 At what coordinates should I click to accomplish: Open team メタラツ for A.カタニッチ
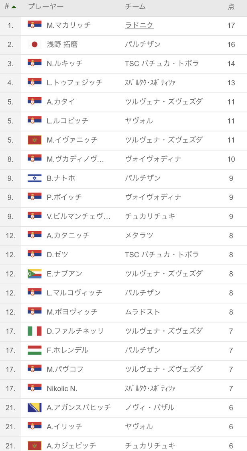click(139, 235)
